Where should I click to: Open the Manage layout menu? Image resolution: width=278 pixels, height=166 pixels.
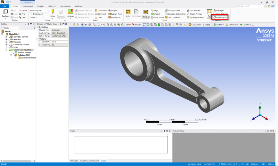coord(219,10)
